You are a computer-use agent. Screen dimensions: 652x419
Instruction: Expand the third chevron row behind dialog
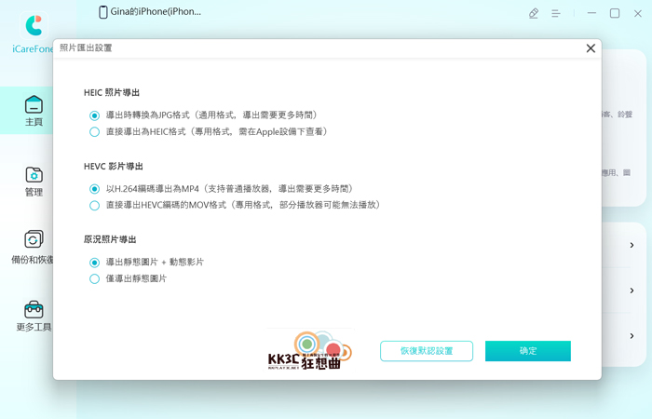click(632, 336)
